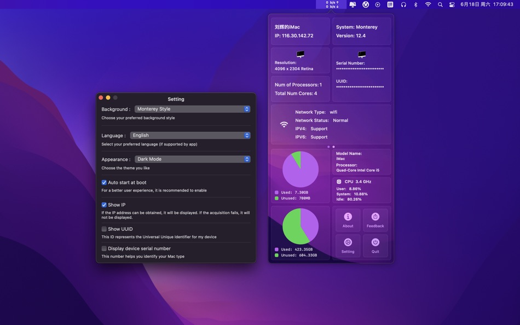
Task: Open the Appearance dropdown
Action: tap(192, 159)
